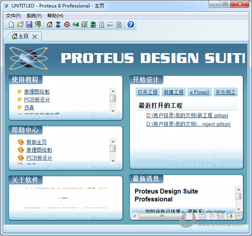
Task: Open project with the folder icon
Action: point(21,24)
